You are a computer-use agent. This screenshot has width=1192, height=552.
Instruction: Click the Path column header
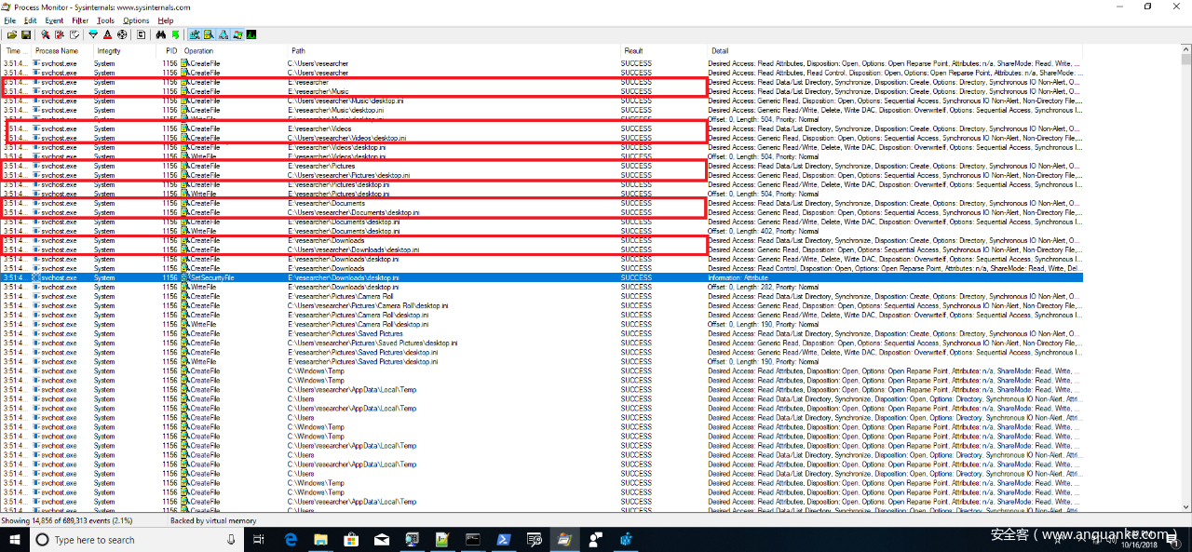tap(298, 50)
